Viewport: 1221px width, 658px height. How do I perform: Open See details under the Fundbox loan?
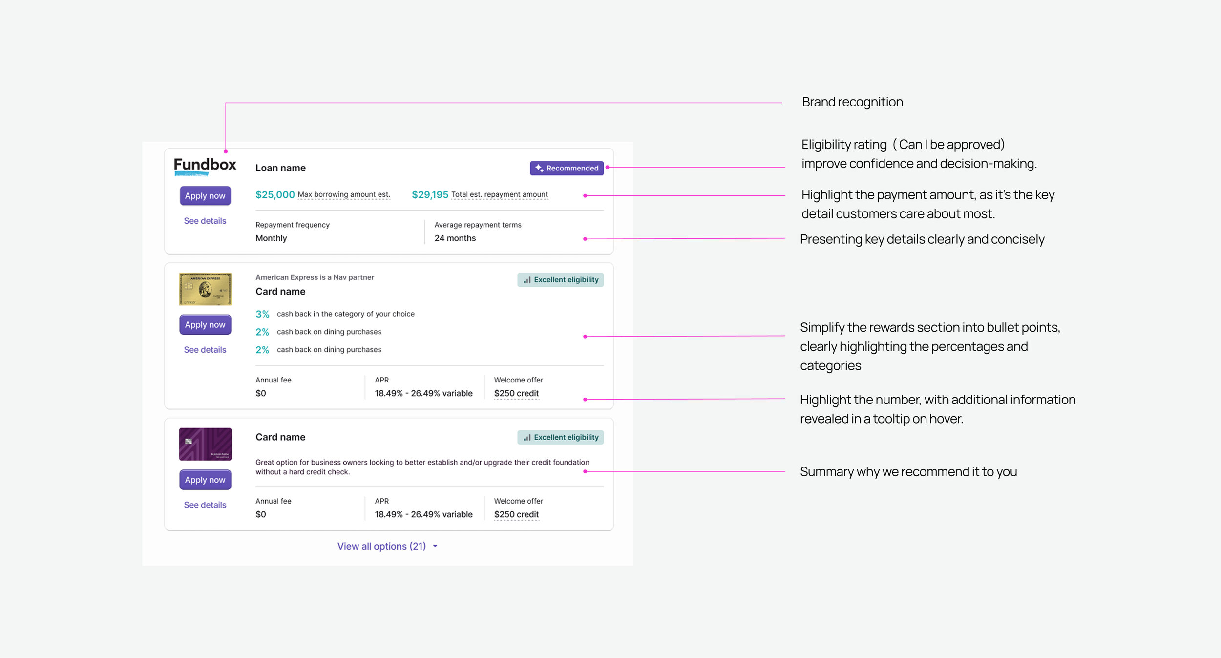click(x=205, y=221)
